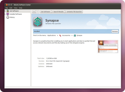Open the View menu

pyautogui.click(x=15, y=8)
